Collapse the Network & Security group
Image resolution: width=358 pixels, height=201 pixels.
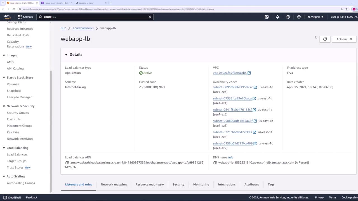point(4,106)
